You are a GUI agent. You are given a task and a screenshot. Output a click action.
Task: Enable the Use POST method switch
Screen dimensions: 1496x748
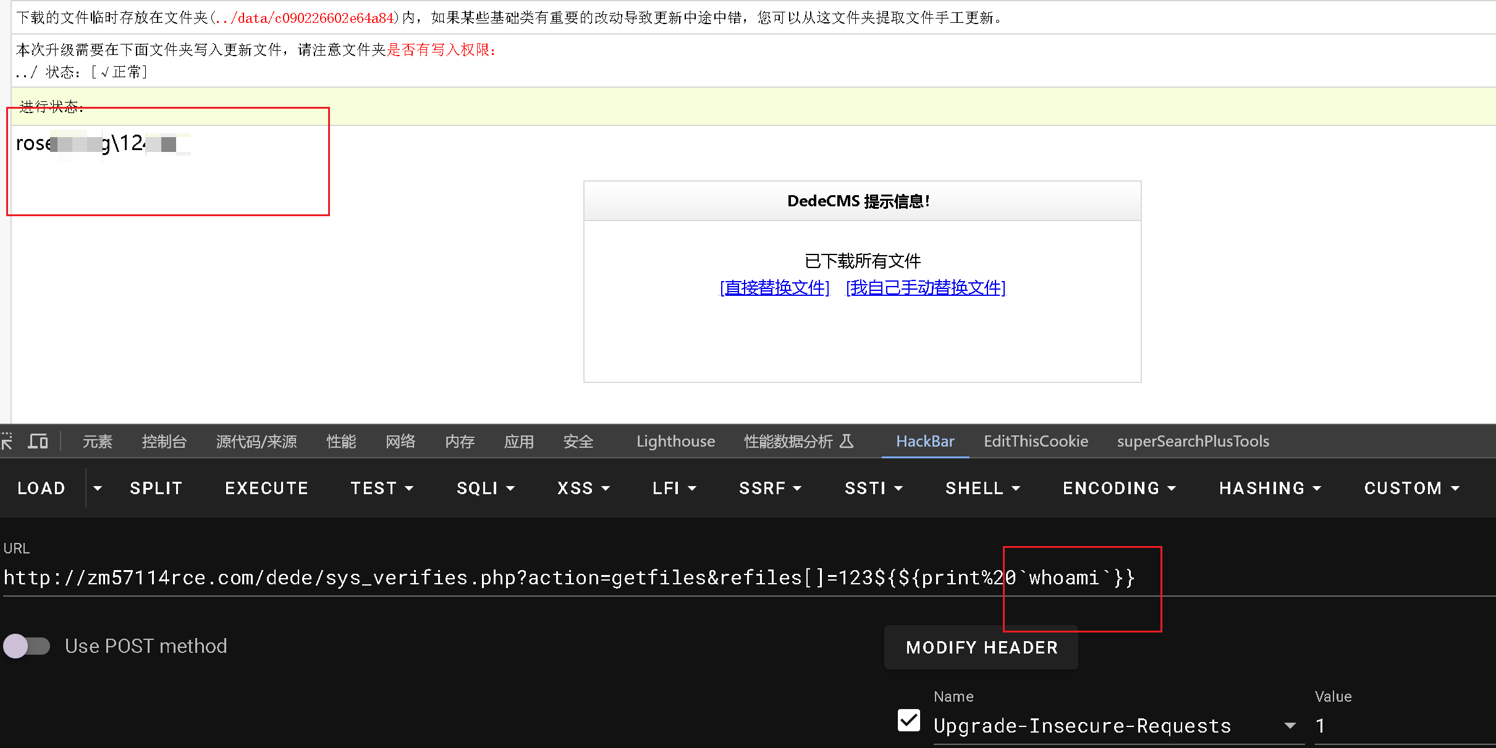click(27, 646)
